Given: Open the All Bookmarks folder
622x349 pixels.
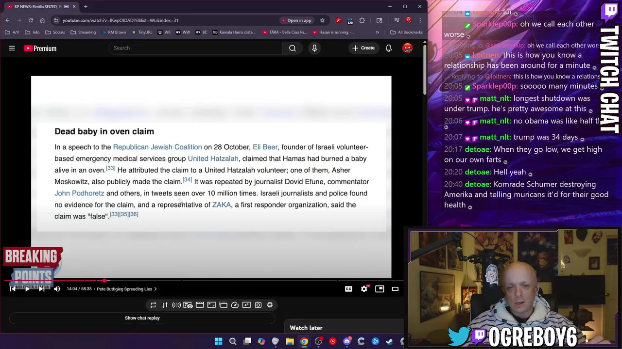Looking at the screenshot, I should [x=406, y=32].
